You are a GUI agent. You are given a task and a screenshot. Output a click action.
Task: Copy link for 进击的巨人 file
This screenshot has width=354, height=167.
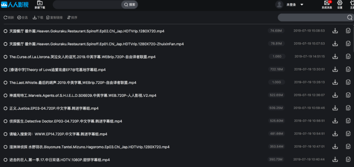click(x=348, y=159)
